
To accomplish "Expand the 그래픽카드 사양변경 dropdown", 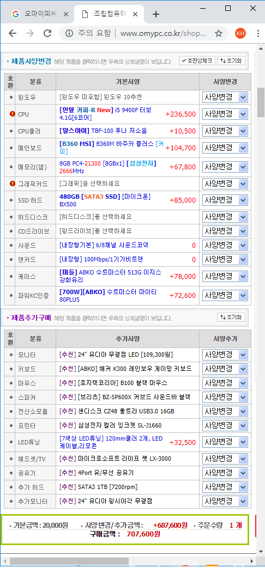I will 225,184.
